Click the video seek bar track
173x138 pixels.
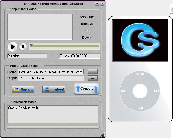click(64, 46)
